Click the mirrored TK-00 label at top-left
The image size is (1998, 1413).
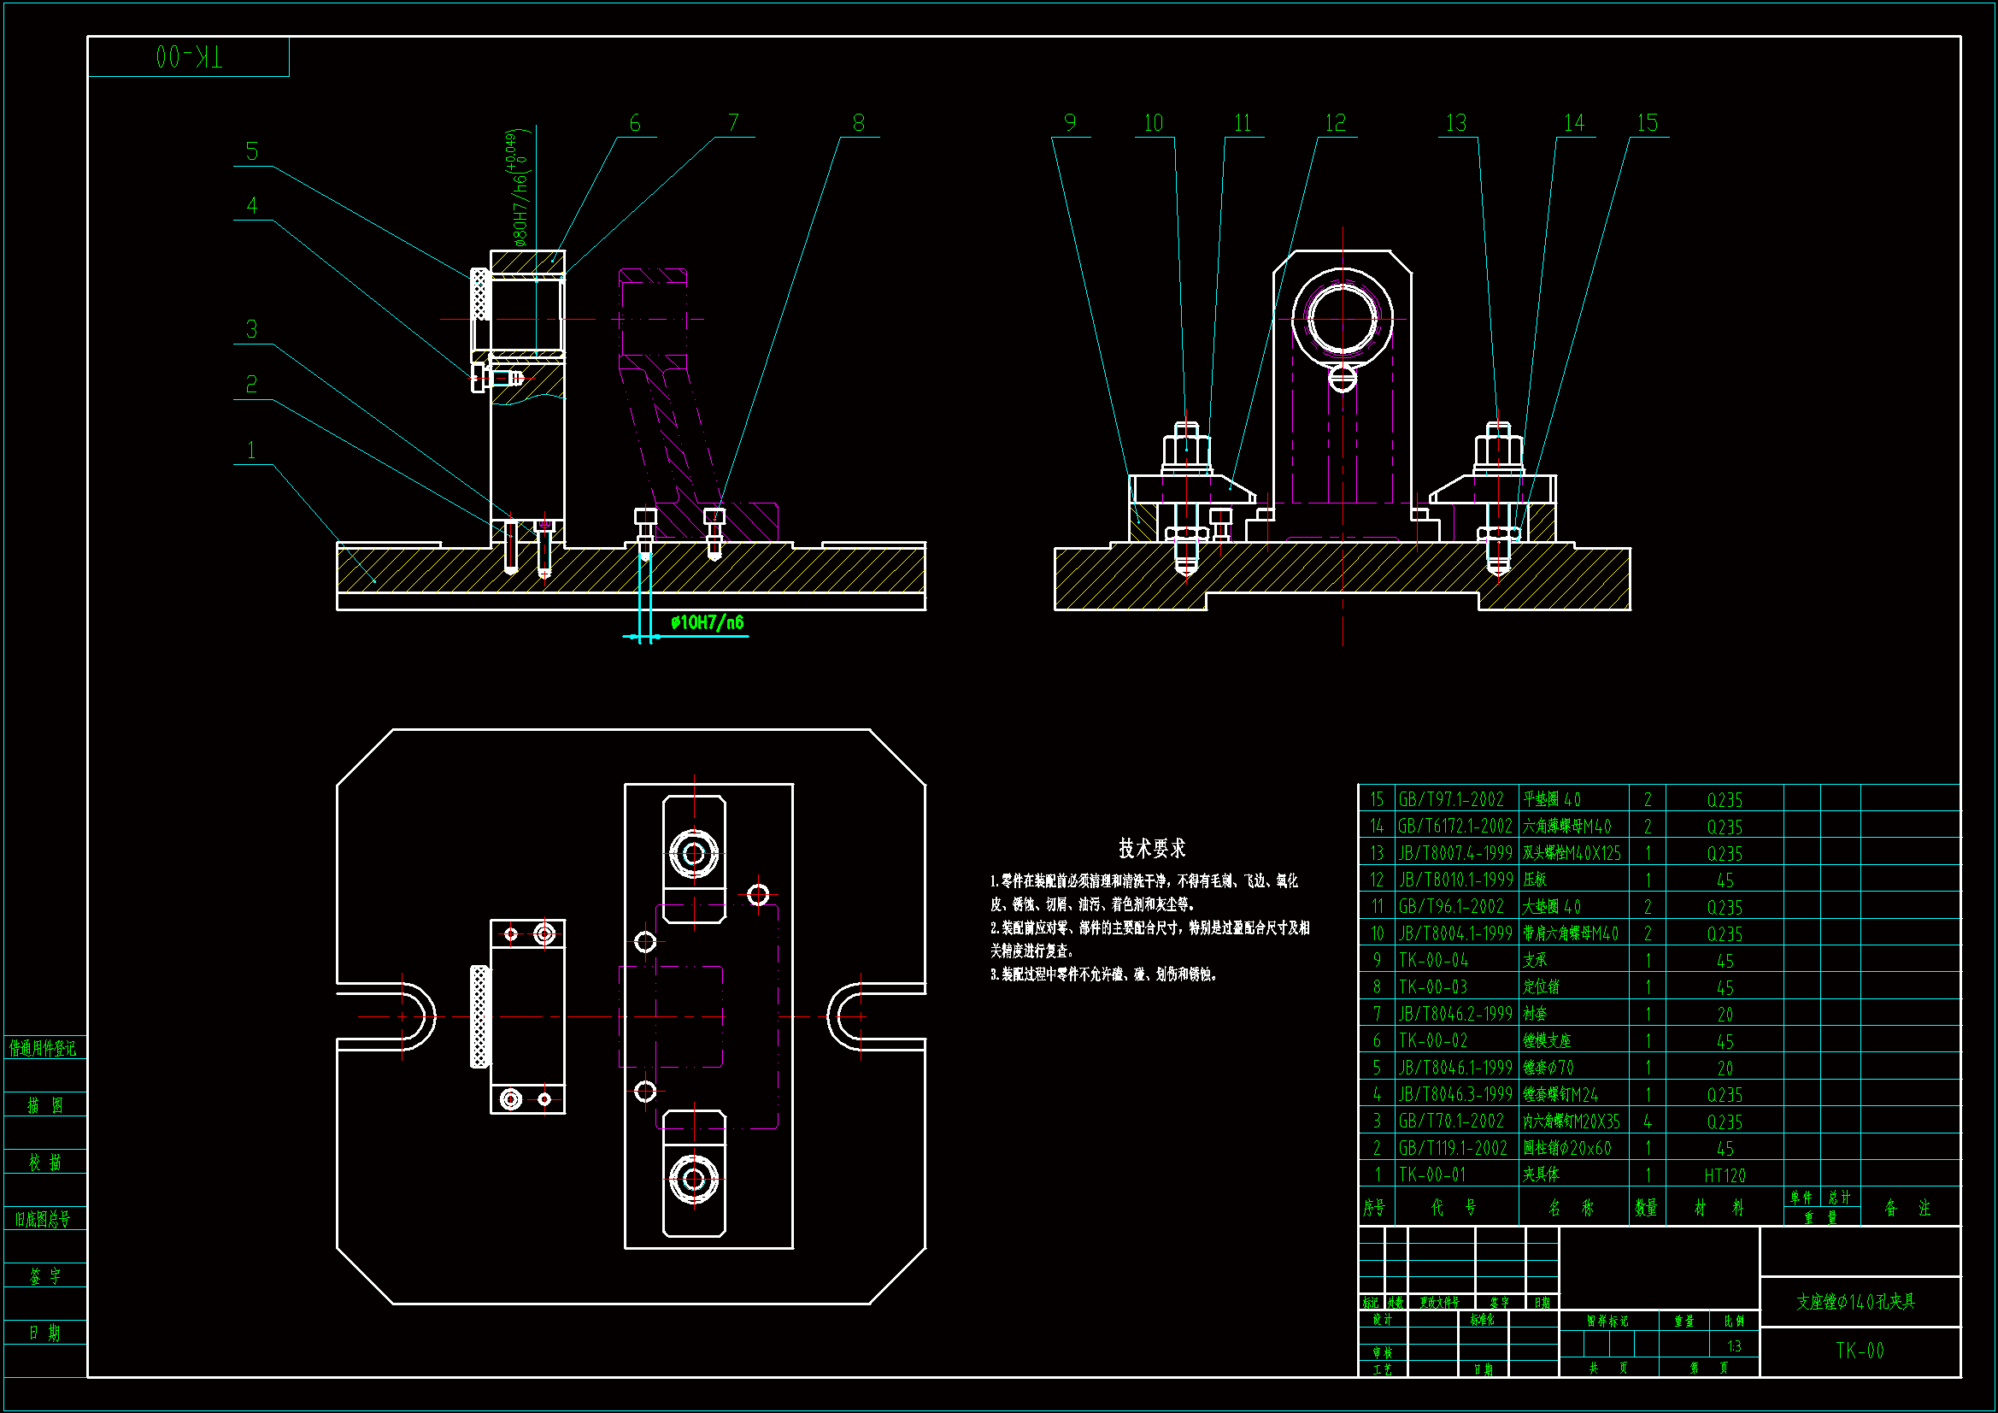(189, 57)
